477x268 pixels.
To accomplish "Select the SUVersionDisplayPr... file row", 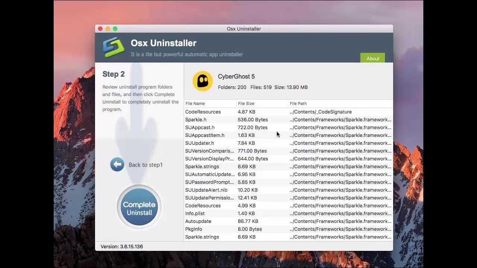I will pyautogui.click(x=288, y=159).
